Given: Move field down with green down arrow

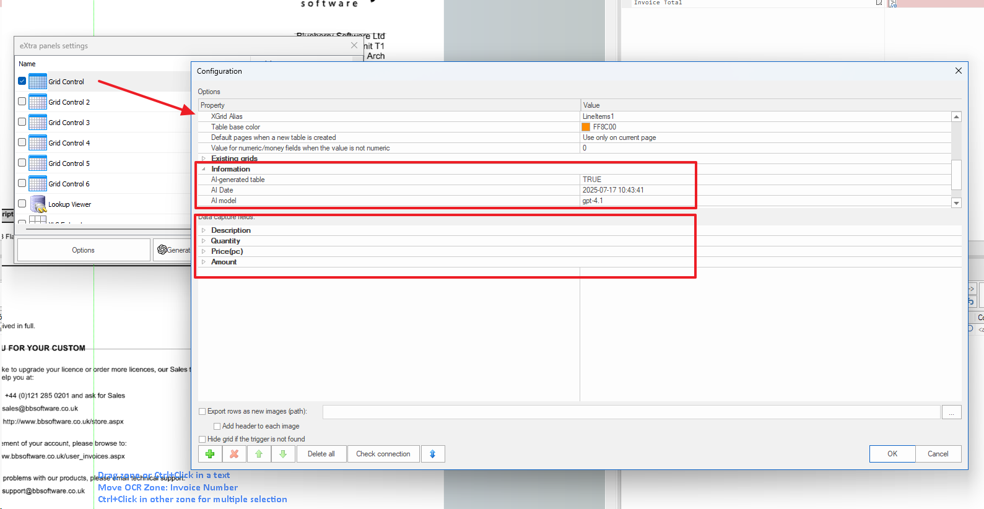Looking at the screenshot, I should (x=283, y=454).
